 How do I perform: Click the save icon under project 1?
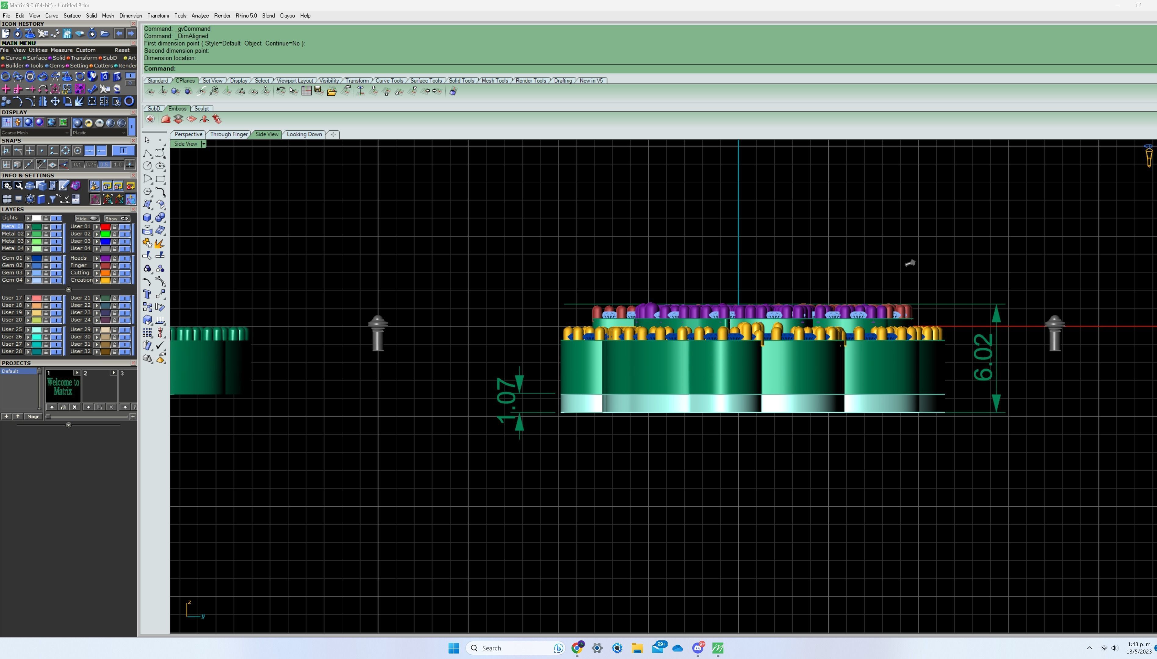pos(63,407)
